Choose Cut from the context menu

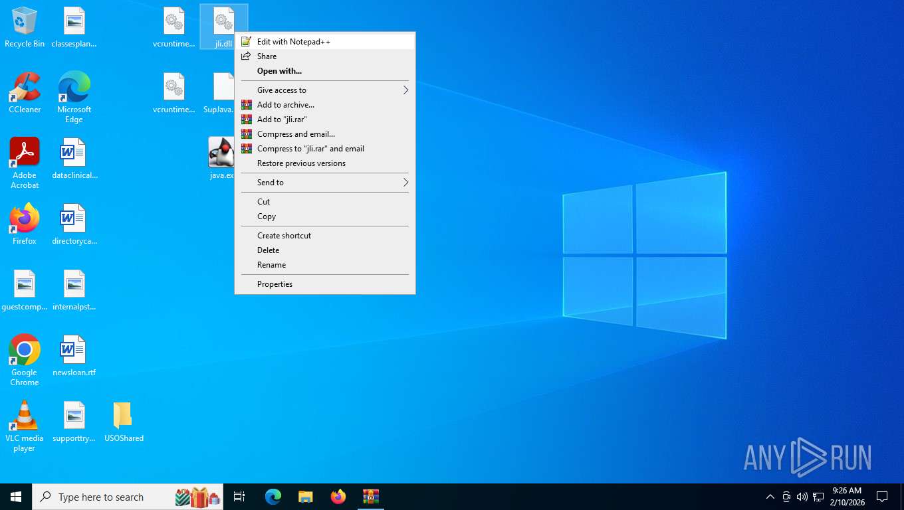click(325, 202)
